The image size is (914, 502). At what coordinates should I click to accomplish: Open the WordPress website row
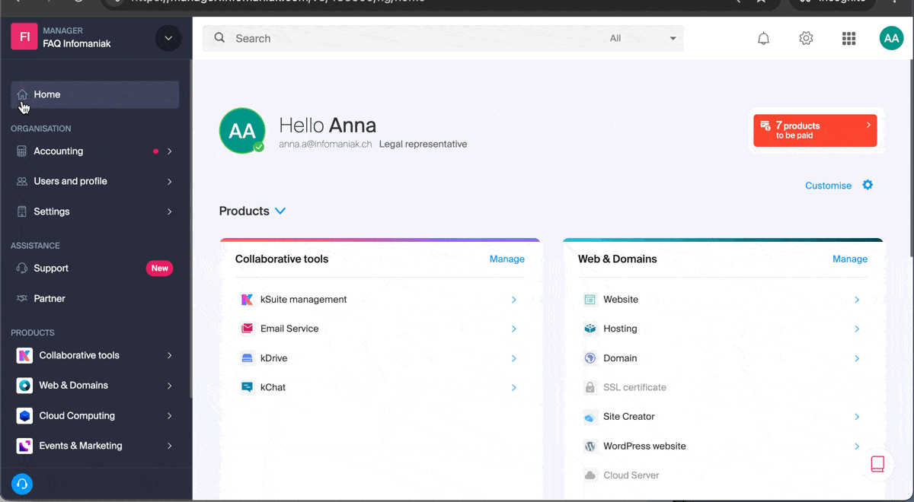coord(723,446)
